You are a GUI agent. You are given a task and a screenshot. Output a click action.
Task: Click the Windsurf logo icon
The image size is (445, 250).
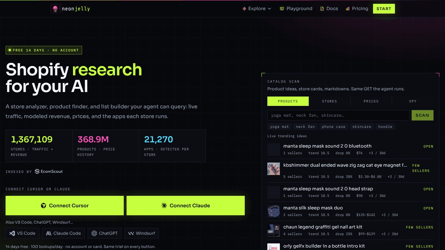point(131,233)
